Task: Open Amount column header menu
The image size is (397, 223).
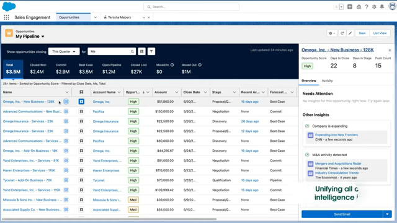Action: point(176,92)
